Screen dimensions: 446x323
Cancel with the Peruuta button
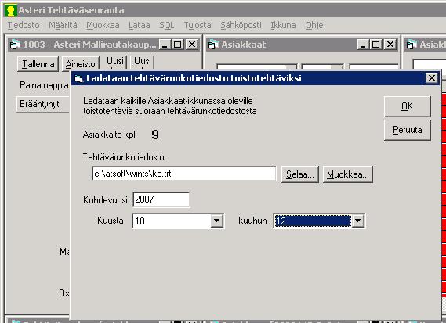tap(407, 130)
